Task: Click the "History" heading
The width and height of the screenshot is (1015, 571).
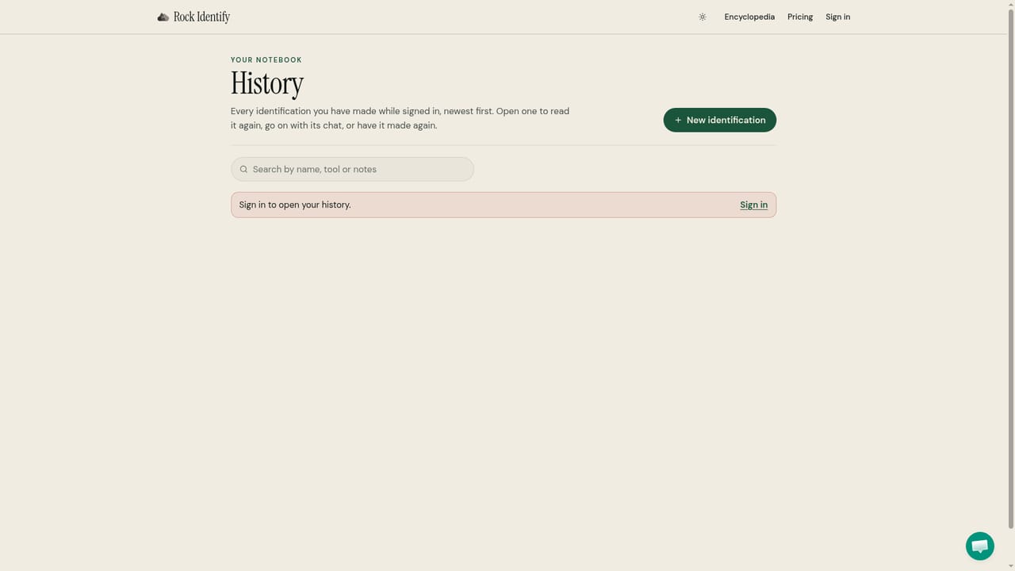Action: tap(267, 83)
